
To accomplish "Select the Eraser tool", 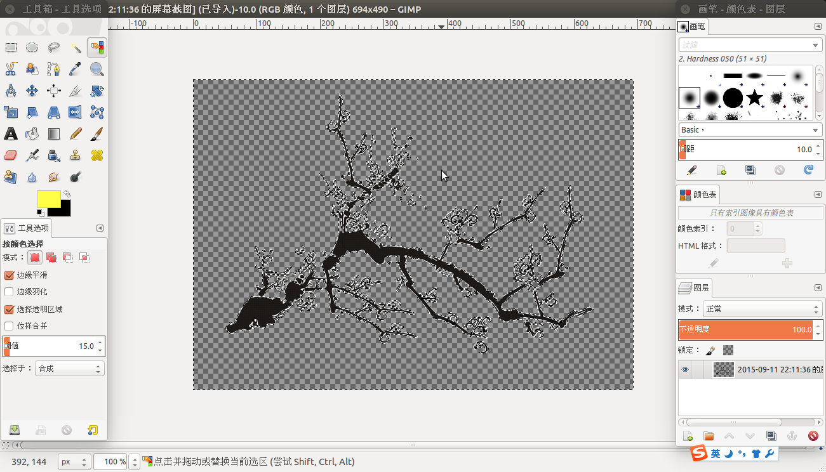I will click(10, 155).
